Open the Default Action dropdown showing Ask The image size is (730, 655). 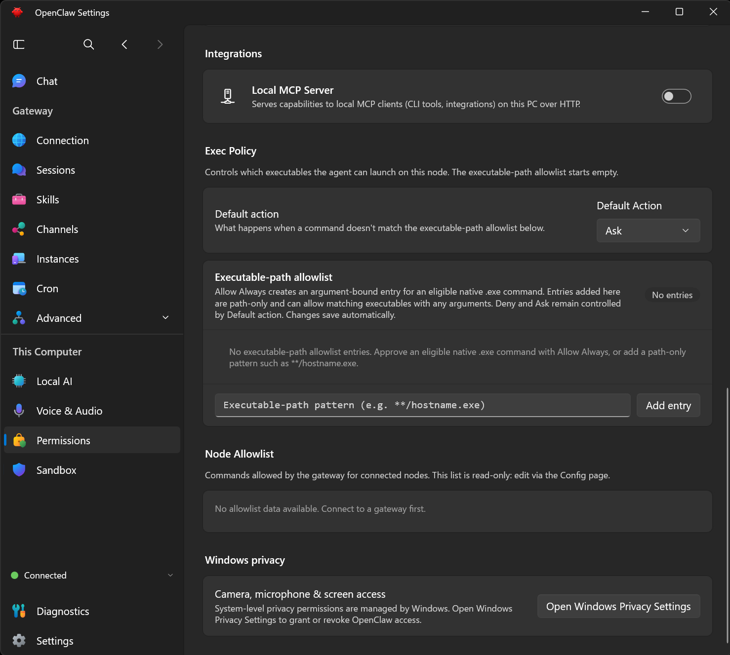coord(648,231)
